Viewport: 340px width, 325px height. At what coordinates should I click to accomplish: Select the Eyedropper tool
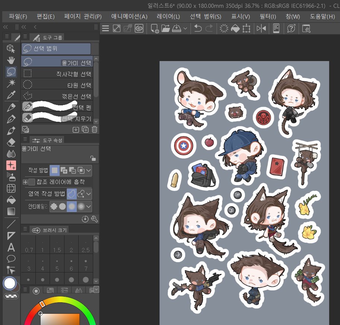11,95
